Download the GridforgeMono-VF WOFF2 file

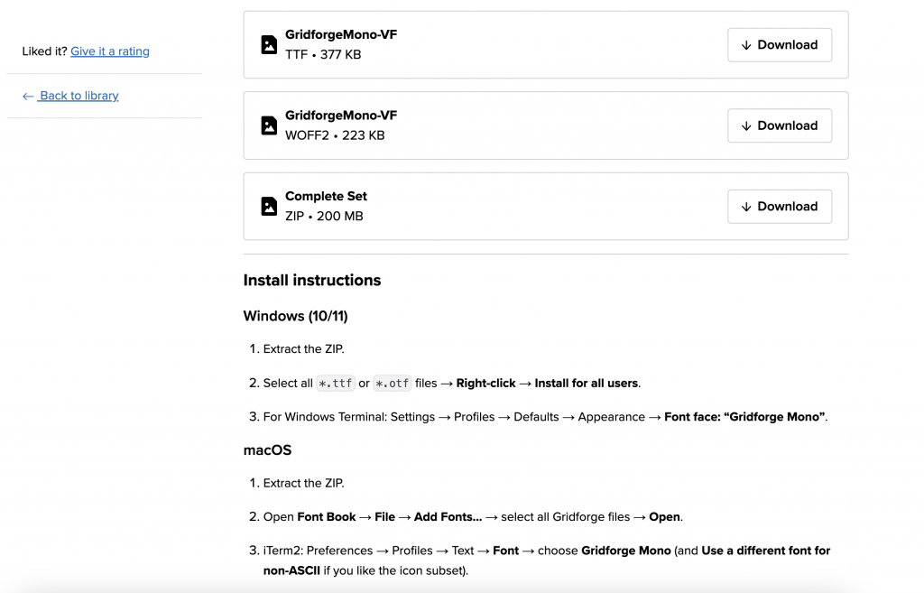[x=779, y=125]
